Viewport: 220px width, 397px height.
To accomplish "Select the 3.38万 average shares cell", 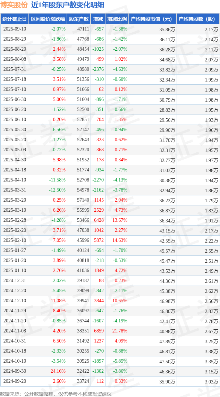I will 212,351.
